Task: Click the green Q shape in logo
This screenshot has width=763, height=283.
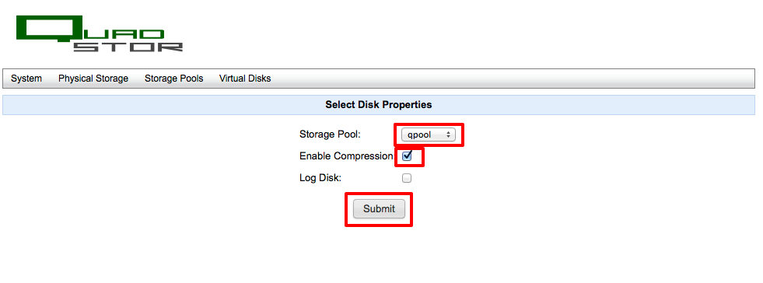Action: pyautogui.click(x=48, y=29)
